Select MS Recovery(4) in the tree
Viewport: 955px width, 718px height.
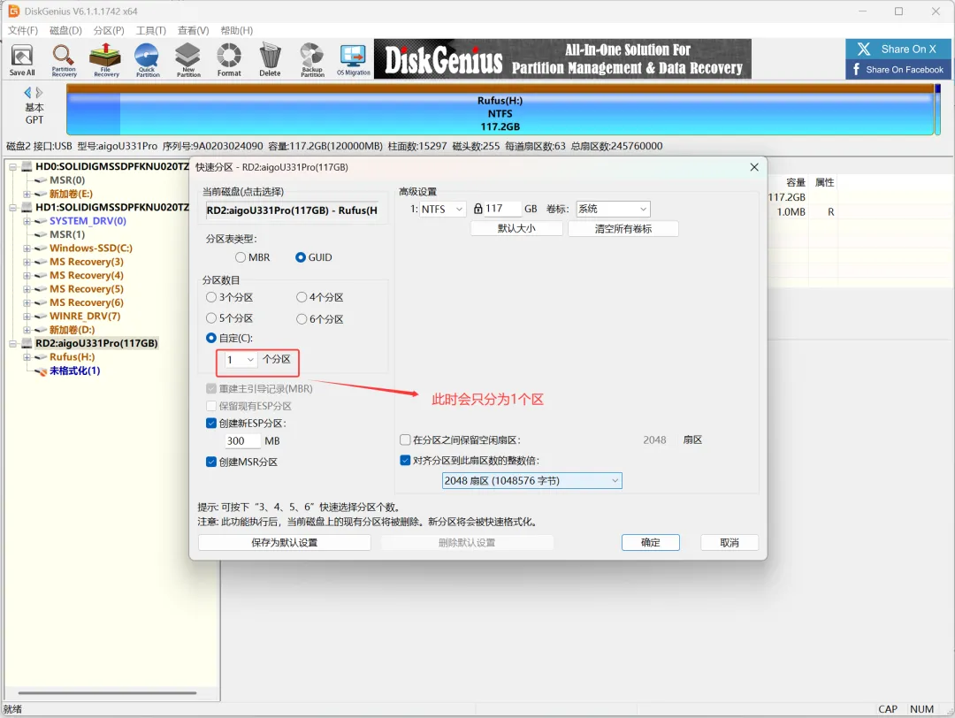(x=87, y=275)
